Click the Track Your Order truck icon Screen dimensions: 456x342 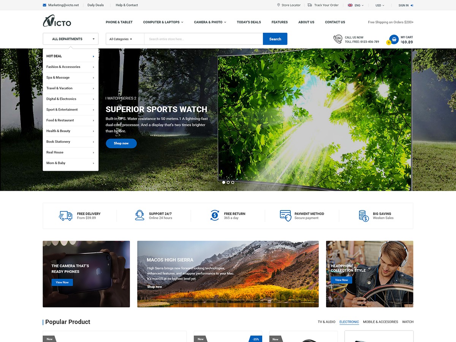point(310,5)
